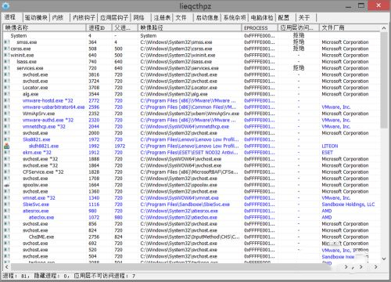Screen dimensions: 391x282
Task: Click the horizontal scrollbar left arrow
Action: coord(7,267)
